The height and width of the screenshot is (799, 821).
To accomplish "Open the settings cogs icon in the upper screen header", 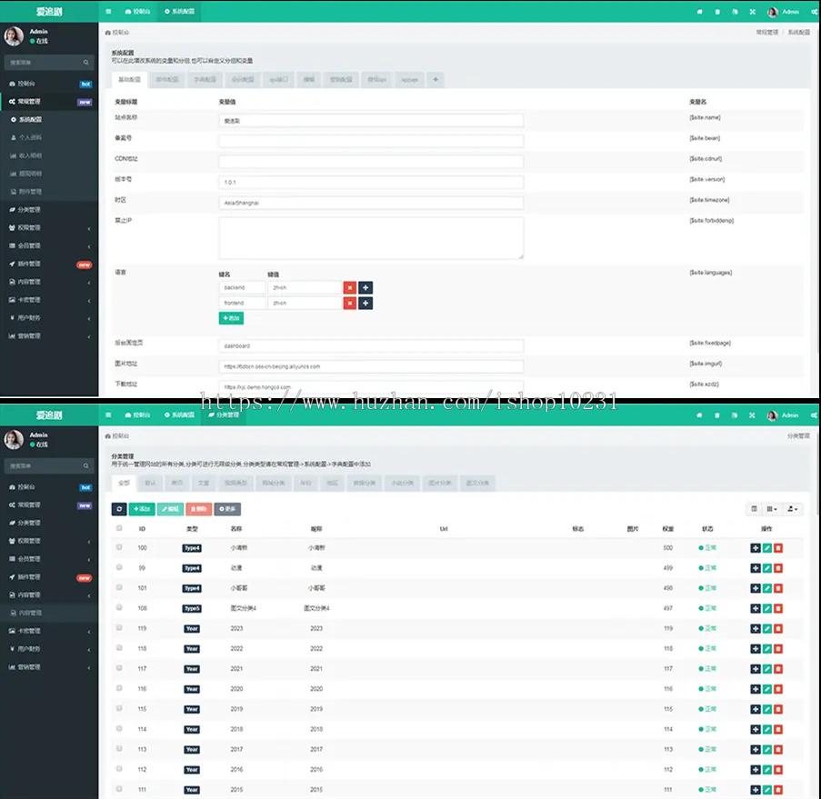I will pyautogui.click(x=815, y=12).
